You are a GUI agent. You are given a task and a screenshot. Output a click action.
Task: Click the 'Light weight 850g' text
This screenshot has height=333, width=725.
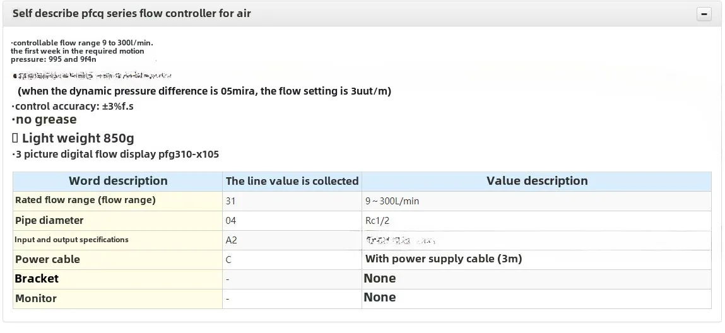[x=78, y=138]
